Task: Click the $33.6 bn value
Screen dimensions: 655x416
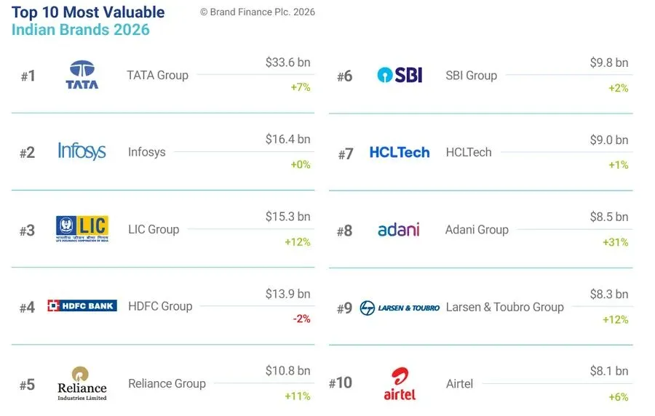Action: coord(287,63)
